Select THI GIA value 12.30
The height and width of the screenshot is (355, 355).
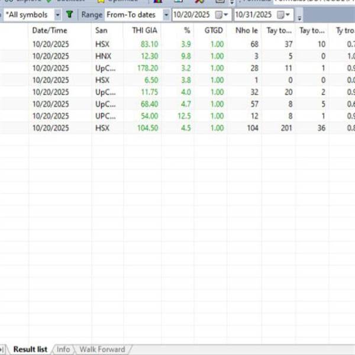point(150,56)
